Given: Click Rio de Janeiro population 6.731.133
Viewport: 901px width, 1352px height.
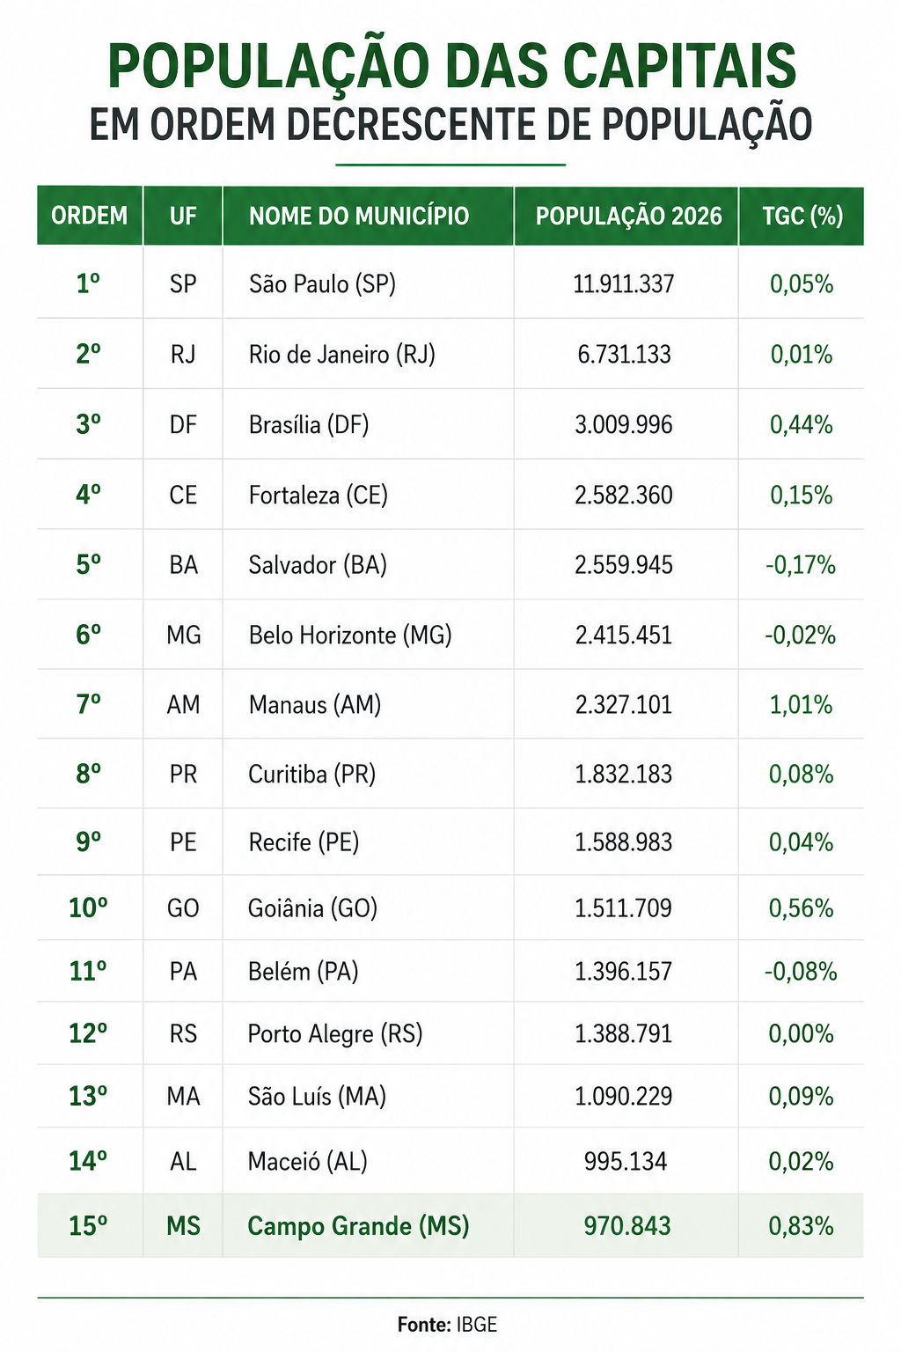Looking at the screenshot, I should (x=625, y=354).
